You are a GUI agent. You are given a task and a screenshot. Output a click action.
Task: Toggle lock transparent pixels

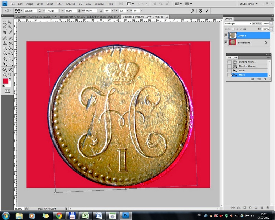tap(233, 29)
